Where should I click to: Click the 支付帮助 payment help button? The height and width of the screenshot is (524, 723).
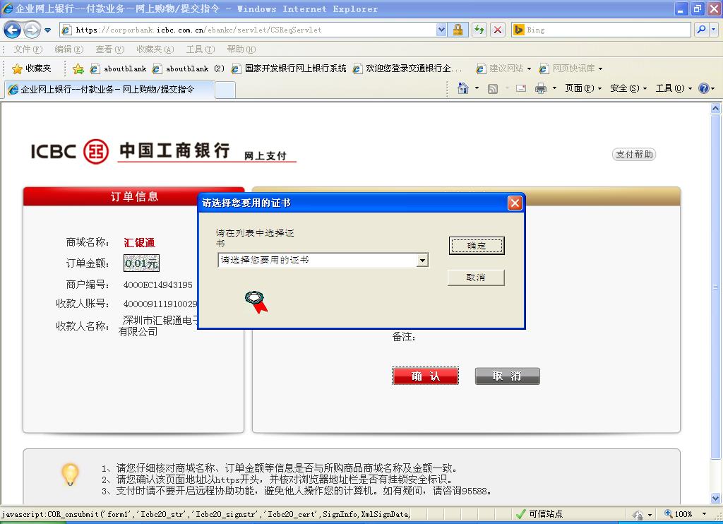[634, 154]
